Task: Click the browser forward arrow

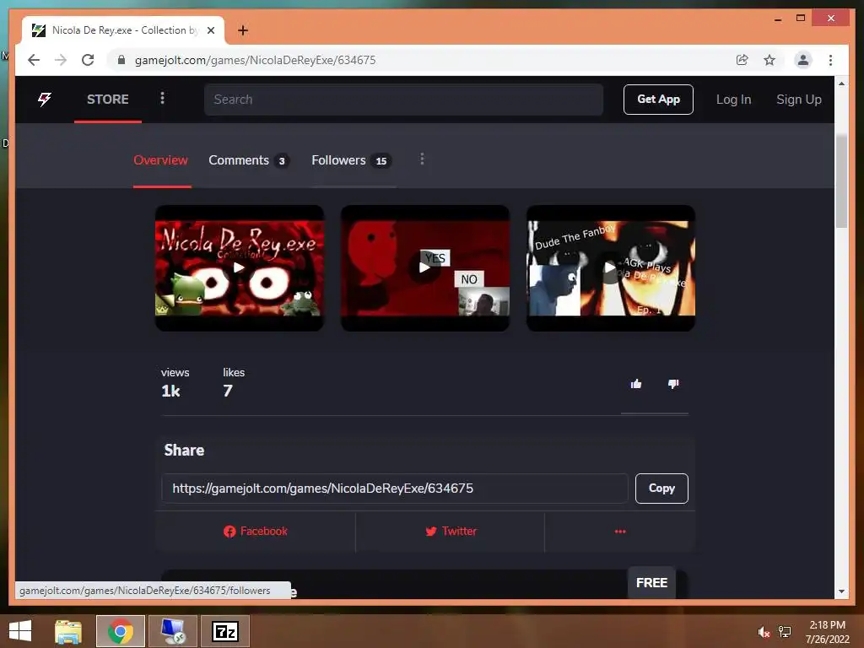Action: coord(61,60)
